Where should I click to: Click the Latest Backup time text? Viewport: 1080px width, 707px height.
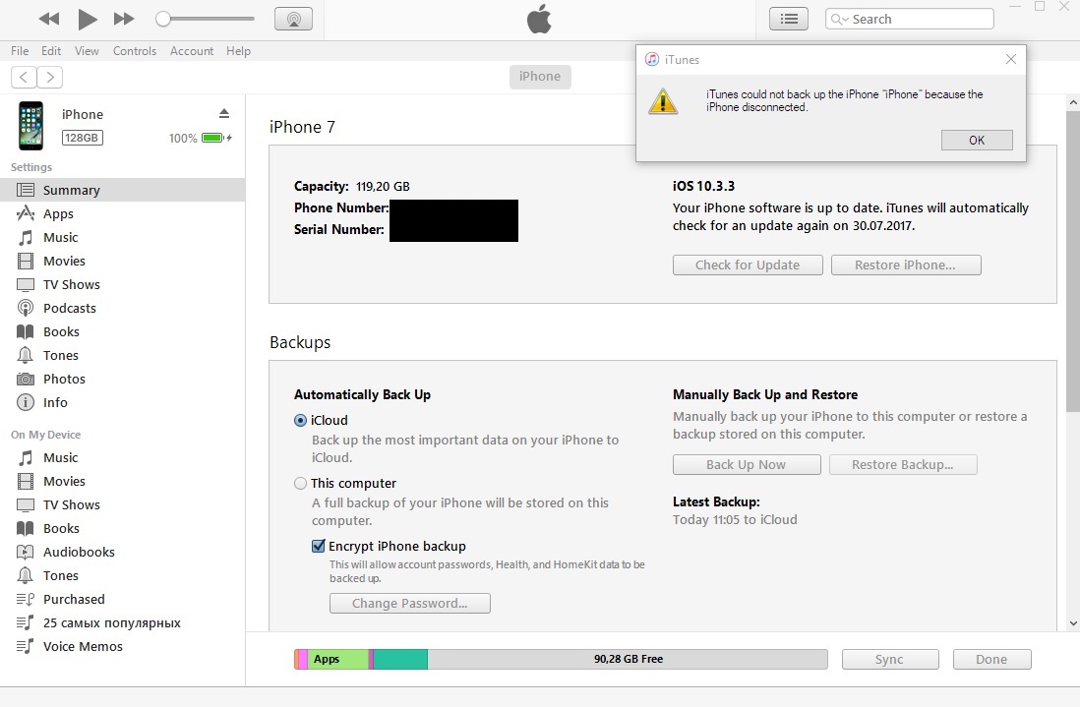pos(735,520)
